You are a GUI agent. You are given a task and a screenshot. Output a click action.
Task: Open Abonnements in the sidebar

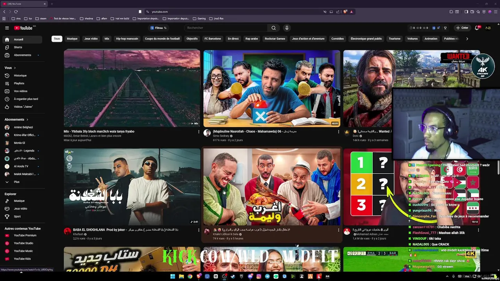click(21, 55)
